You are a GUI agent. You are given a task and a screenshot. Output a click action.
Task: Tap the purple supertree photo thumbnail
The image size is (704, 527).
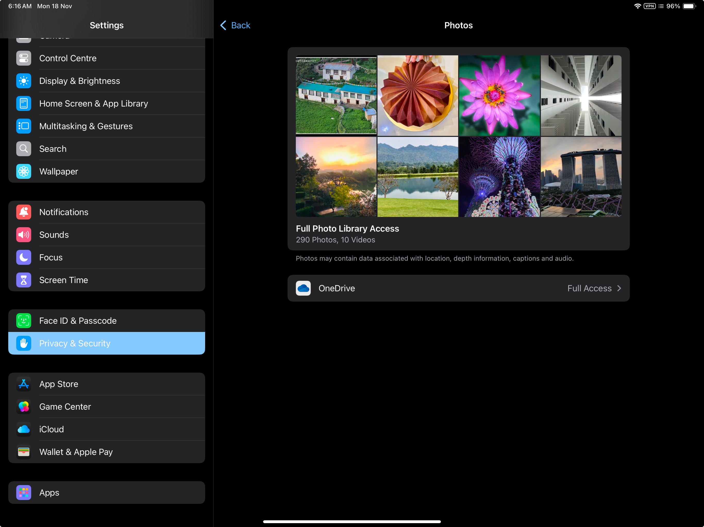(x=499, y=177)
